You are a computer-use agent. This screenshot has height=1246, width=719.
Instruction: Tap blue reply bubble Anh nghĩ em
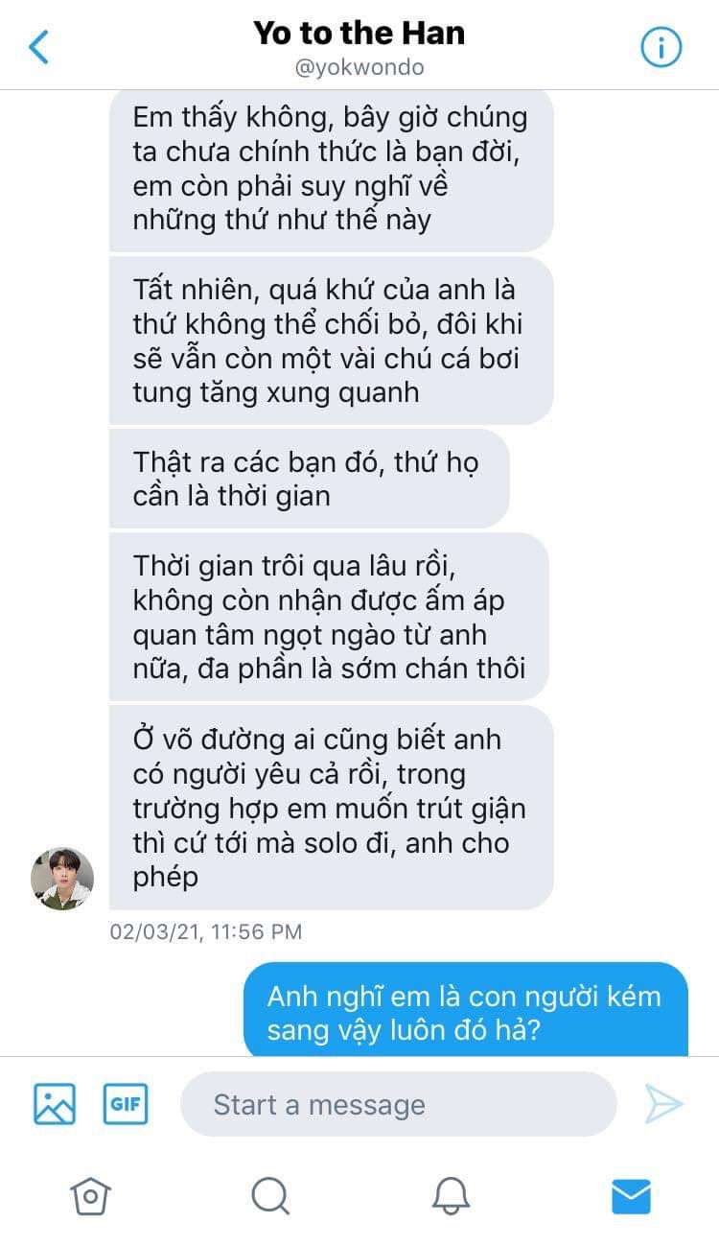point(466,1009)
